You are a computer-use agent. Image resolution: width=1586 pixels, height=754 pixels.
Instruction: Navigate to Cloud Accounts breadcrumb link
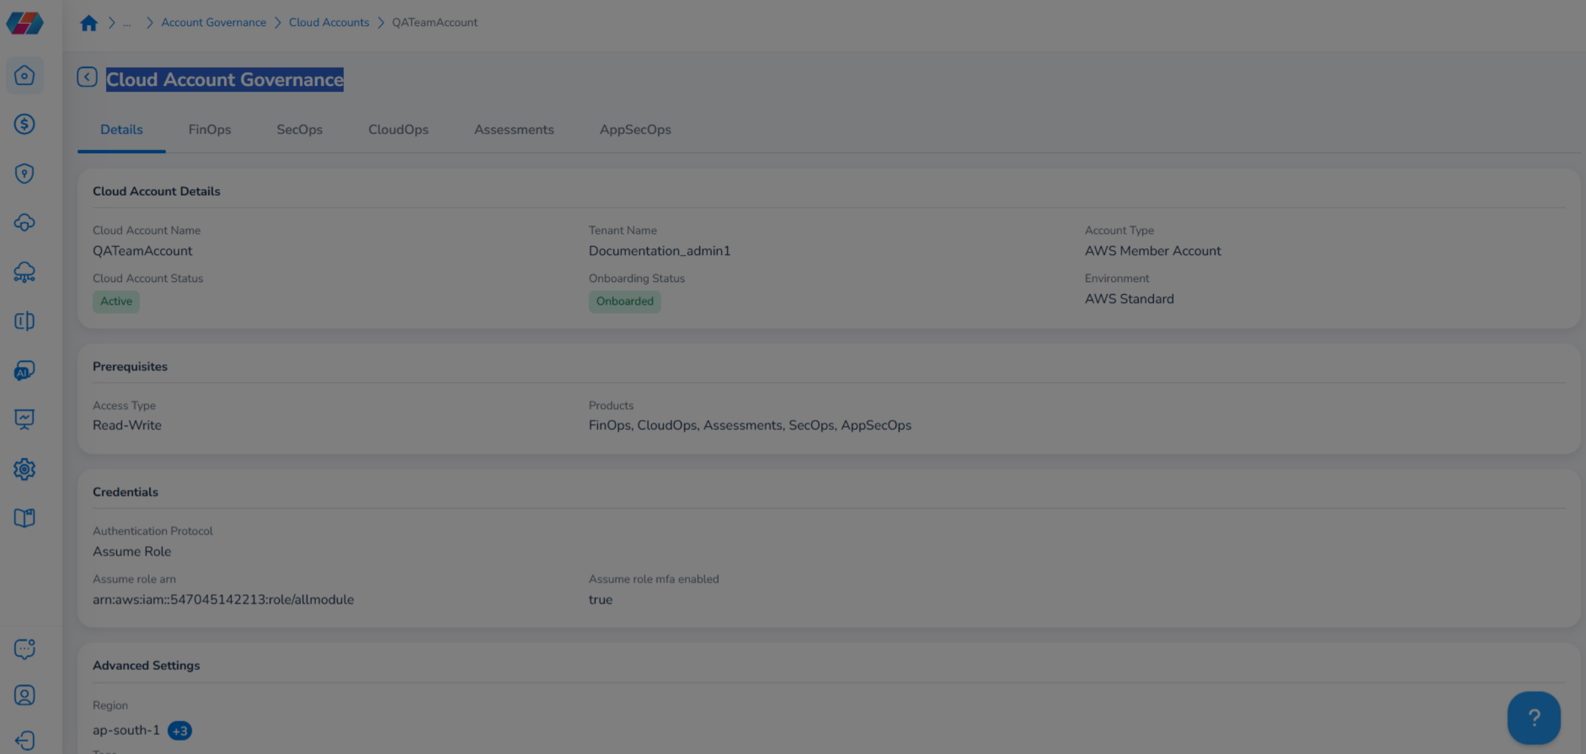pos(329,22)
